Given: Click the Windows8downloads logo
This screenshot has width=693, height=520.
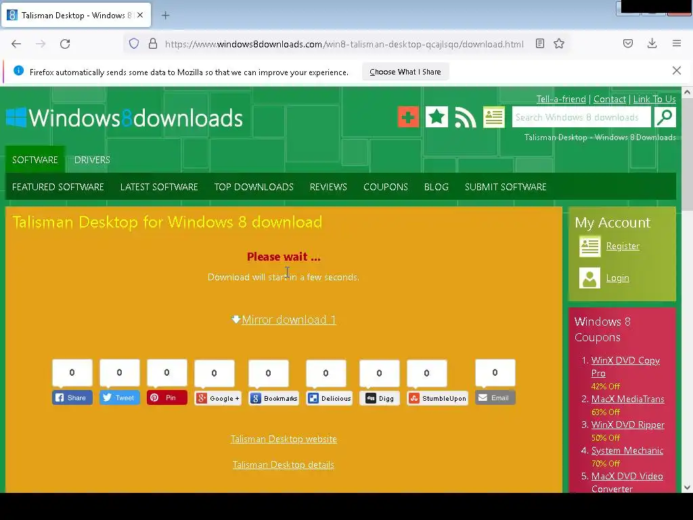Looking at the screenshot, I should click(x=125, y=118).
